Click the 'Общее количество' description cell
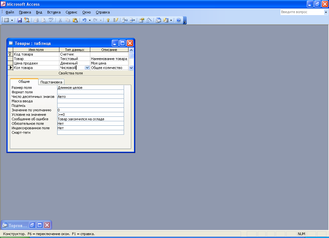 coord(109,68)
